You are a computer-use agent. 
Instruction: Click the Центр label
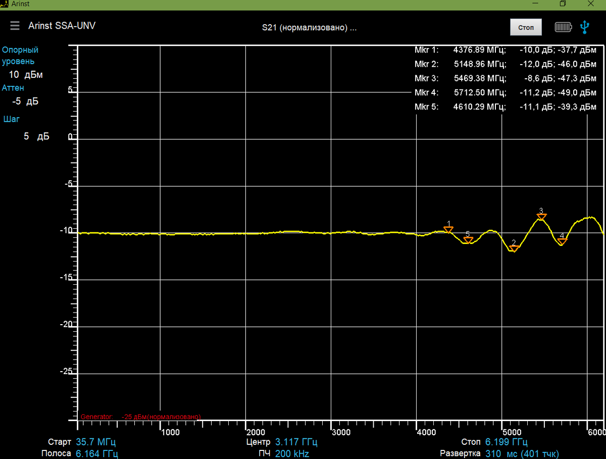coord(259,442)
